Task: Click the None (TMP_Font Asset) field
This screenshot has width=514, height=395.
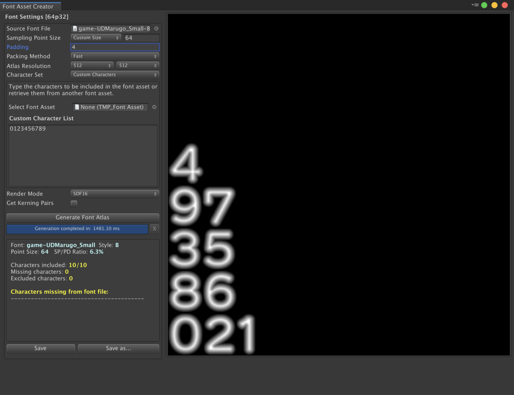Action: [110, 107]
